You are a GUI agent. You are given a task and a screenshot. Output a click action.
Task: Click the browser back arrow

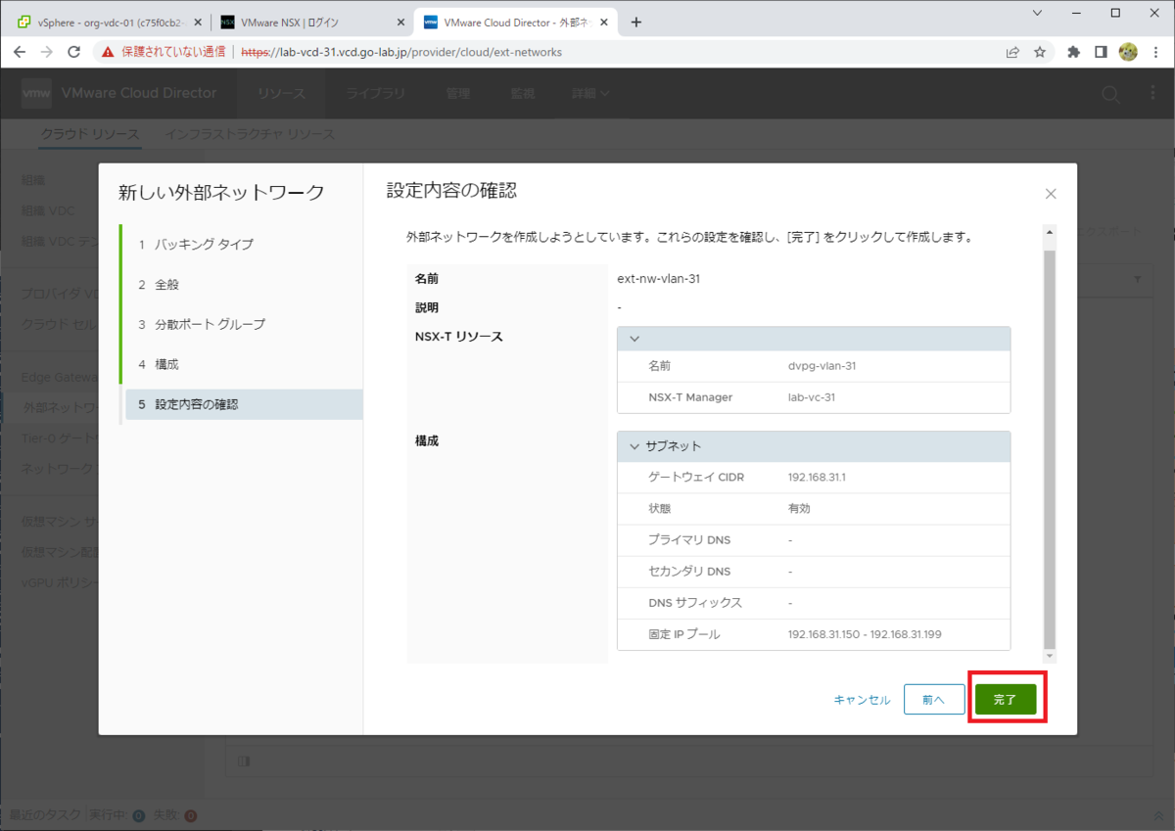click(20, 52)
